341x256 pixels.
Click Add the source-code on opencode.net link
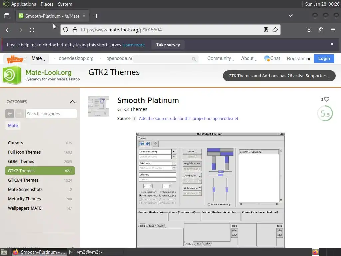coord(188,118)
